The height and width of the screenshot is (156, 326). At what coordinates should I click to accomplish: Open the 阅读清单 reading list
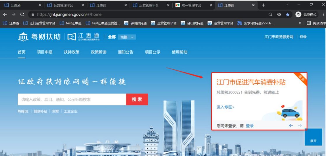point(316,23)
